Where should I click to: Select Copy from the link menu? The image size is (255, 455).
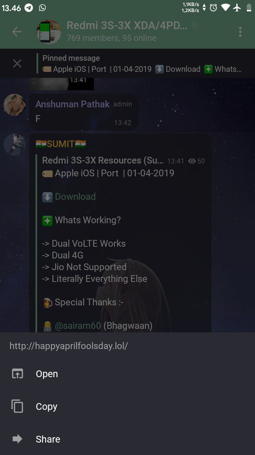[46, 407]
